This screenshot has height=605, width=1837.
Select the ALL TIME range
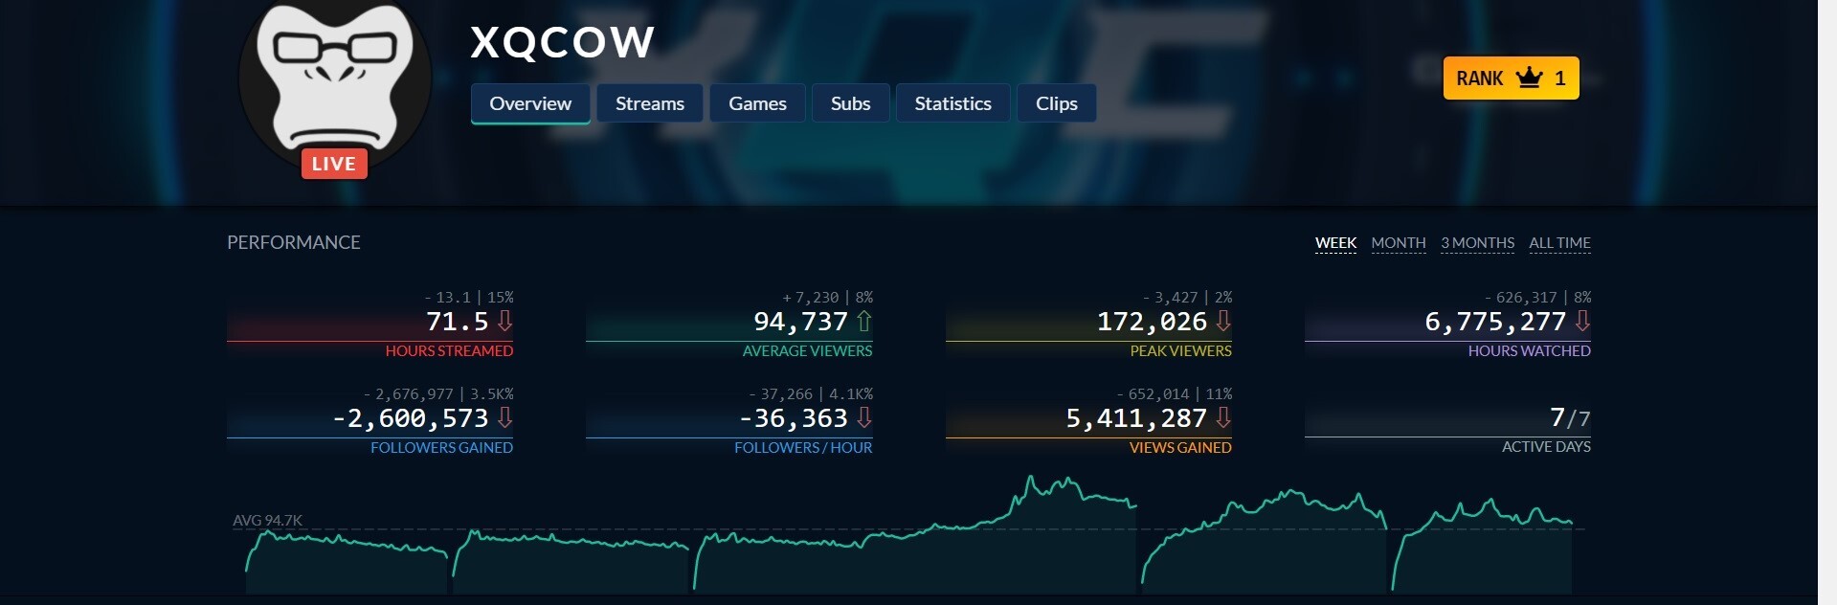[1559, 243]
